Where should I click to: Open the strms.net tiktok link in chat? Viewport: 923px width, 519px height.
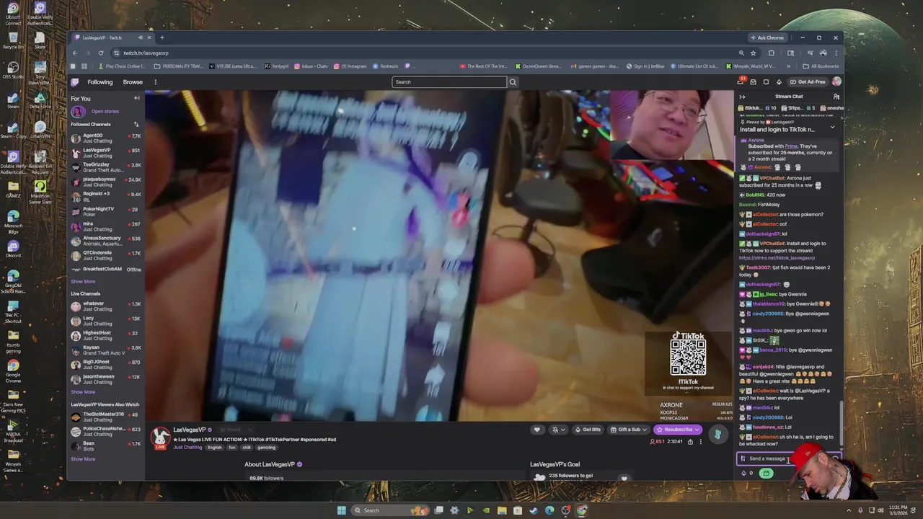pos(777,257)
